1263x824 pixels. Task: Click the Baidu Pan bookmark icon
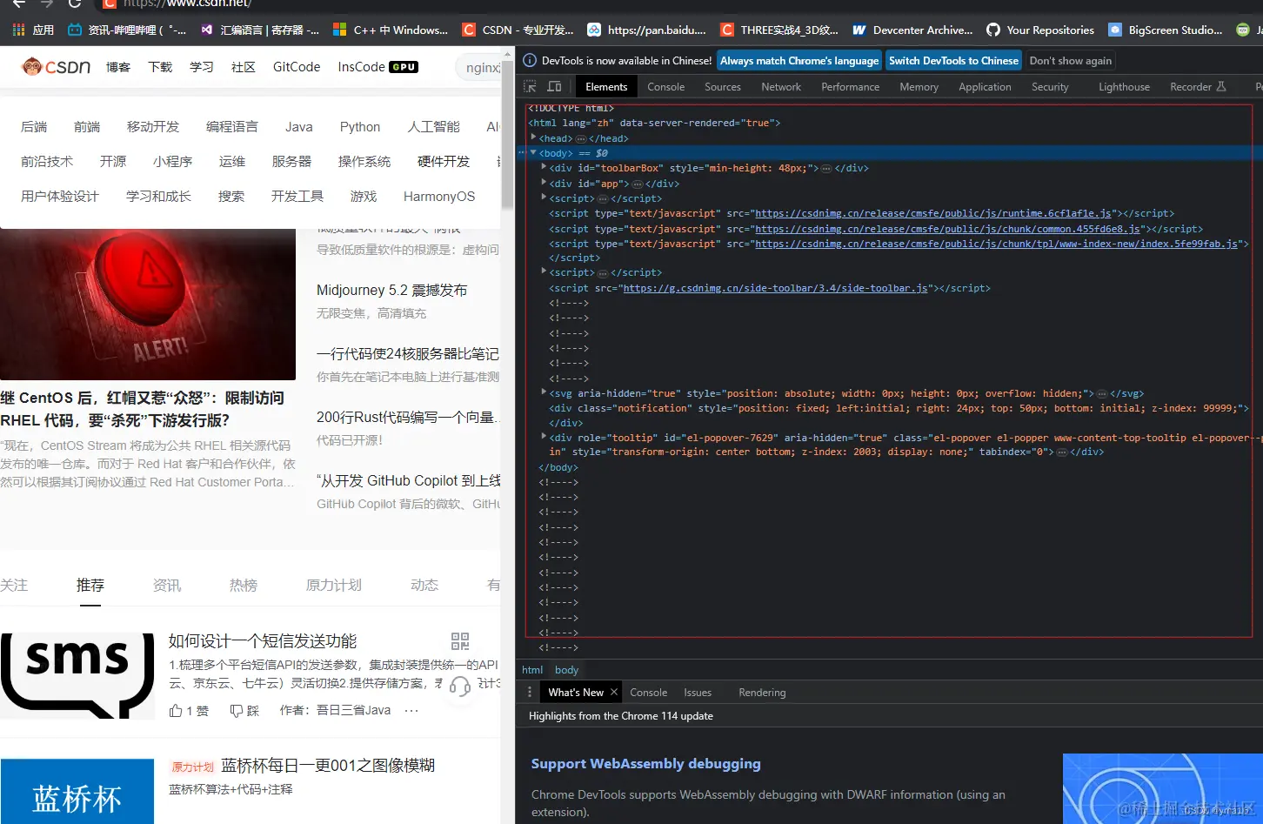(594, 29)
